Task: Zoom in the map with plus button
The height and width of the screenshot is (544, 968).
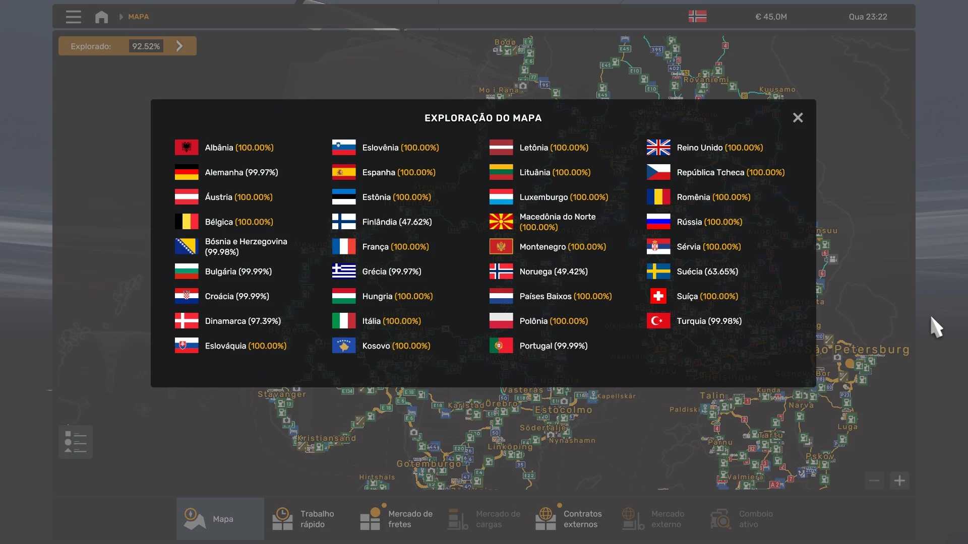Action: tap(899, 481)
